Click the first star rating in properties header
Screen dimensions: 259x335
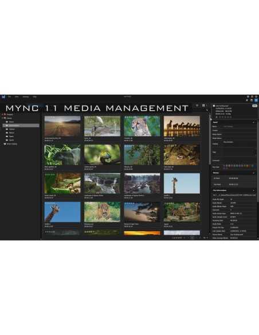pos(217,117)
